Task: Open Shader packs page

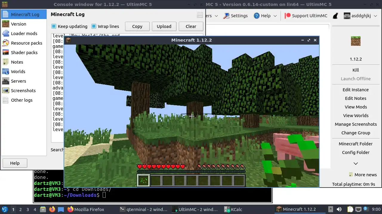Action: 24,53
